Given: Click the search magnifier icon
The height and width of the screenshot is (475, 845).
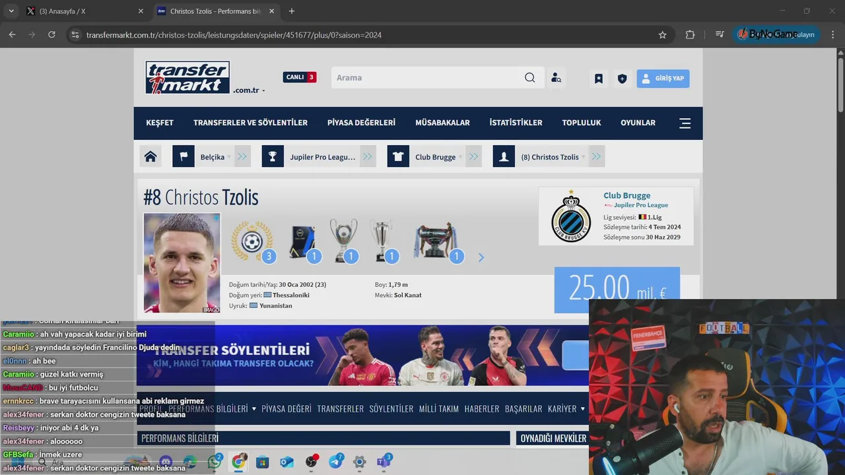Looking at the screenshot, I should [529, 78].
